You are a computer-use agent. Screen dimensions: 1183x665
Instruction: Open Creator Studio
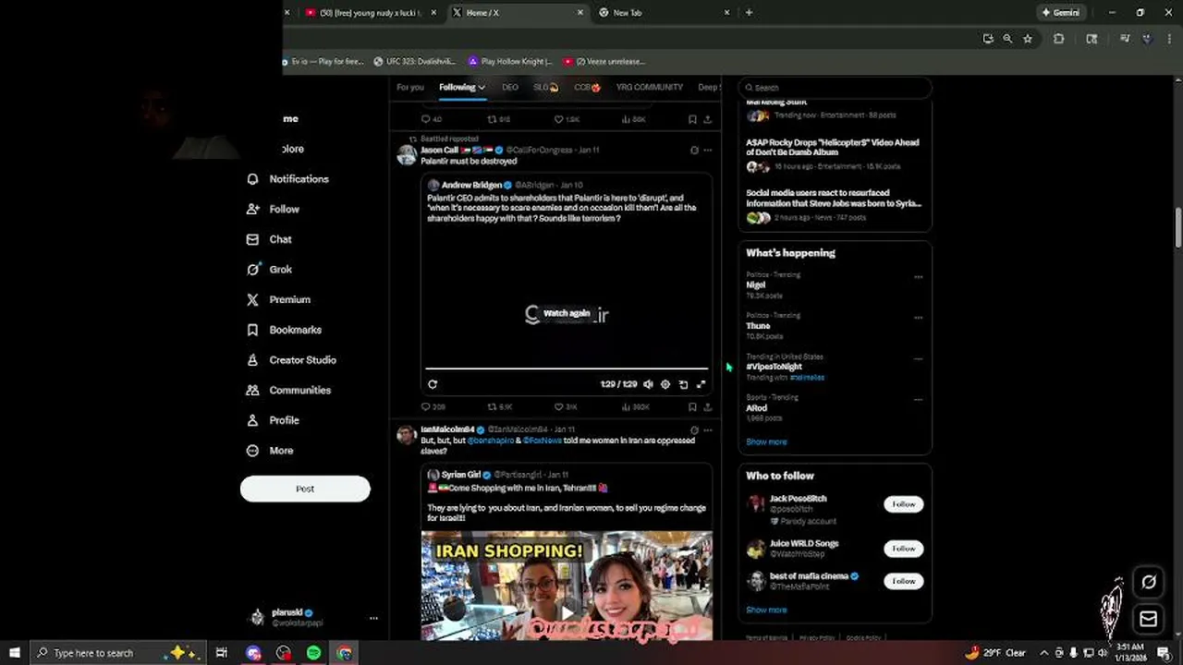291,360
